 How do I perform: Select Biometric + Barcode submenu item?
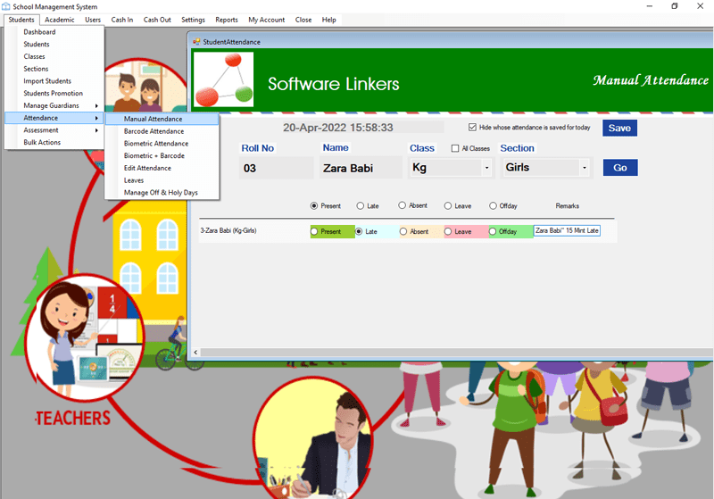click(162, 155)
